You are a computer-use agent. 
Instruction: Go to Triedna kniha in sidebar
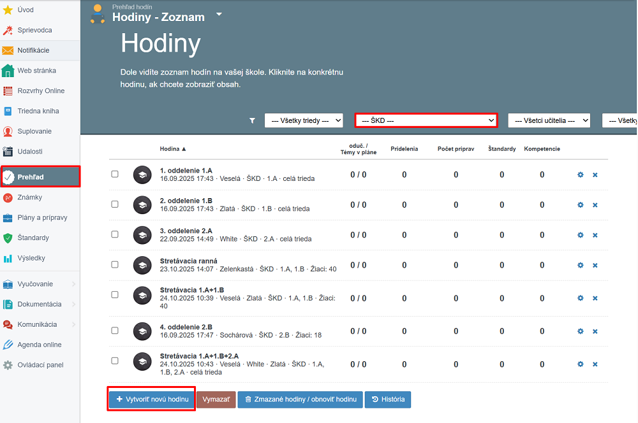(x=38, y=111)
